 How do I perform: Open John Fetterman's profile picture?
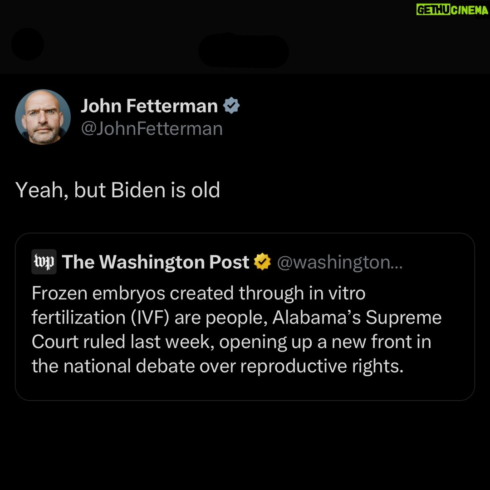(x=43, y=117)
